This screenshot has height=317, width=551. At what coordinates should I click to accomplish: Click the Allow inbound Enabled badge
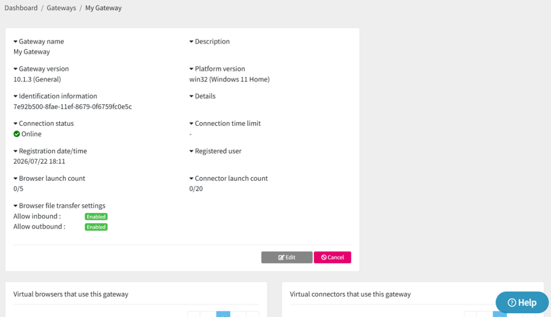coord(96,216)
